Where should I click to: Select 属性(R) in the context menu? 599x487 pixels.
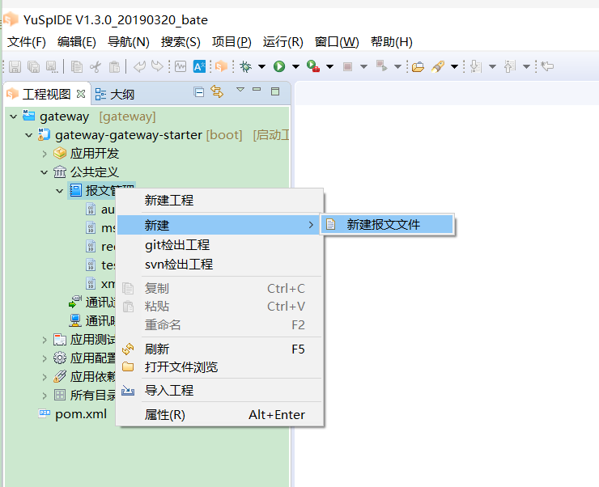(x=165, y=415)
